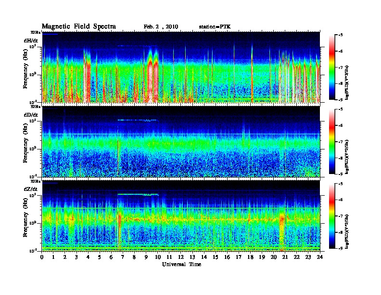This screenshot has width=381, height=295.
Task: Click the color scale bar beside dD/dt panel
Action: point(332,142)
